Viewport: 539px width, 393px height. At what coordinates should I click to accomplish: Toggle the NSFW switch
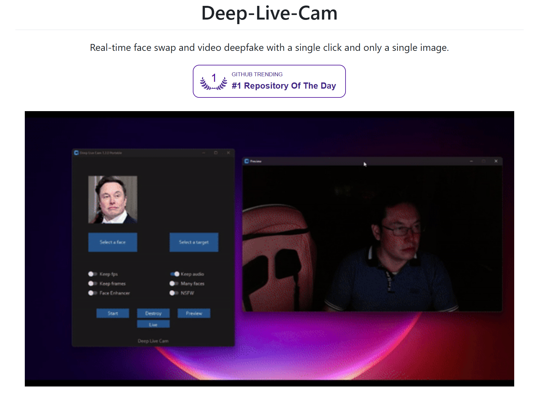[x=173, y=293]
